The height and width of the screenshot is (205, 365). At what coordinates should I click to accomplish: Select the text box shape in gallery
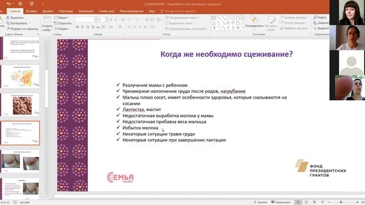[x=214, y=18]
